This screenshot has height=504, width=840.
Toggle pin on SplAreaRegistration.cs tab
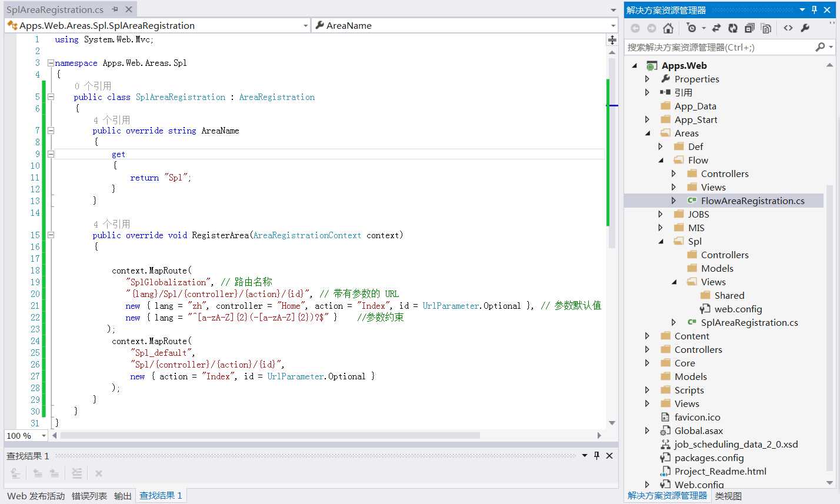point(115,9)
